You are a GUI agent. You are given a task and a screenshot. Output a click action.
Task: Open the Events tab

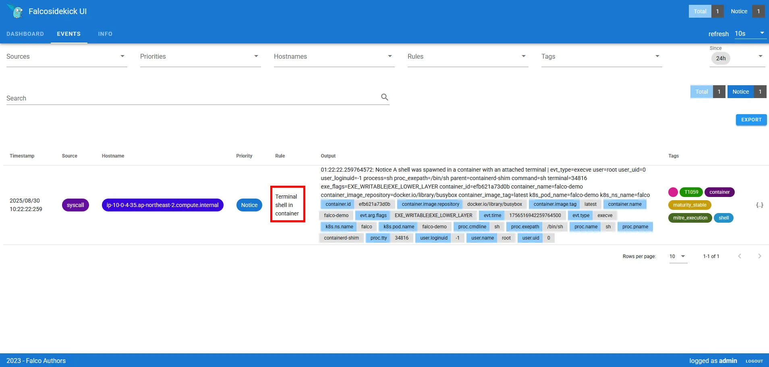tap(69, 34)
